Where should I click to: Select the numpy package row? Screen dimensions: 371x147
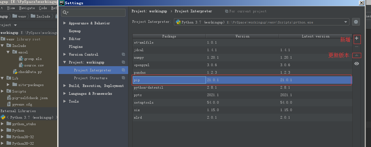[139, 57]
